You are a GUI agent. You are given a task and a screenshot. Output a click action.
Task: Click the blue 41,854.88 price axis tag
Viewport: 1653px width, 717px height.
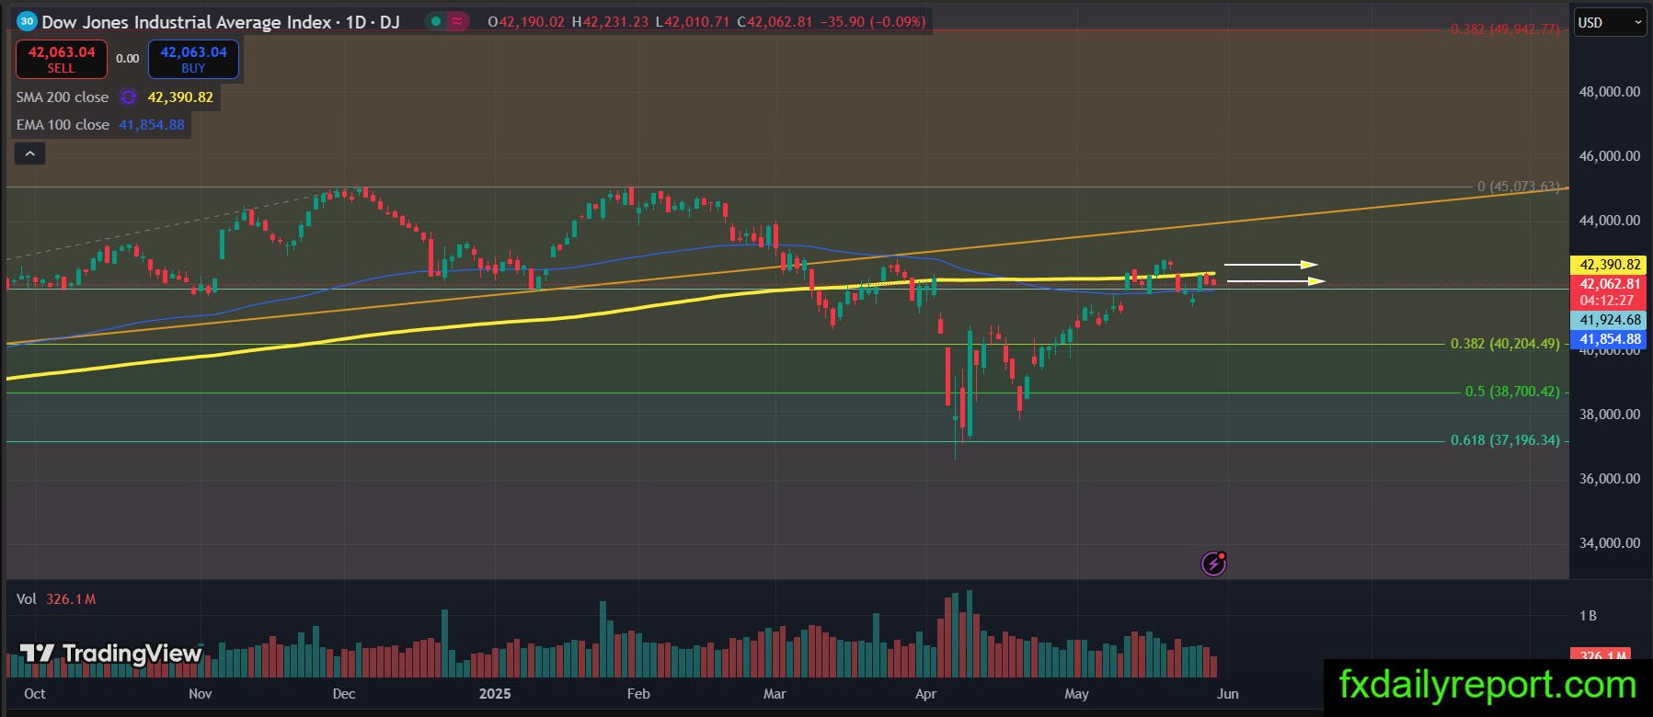click(x=1610, y=339)
